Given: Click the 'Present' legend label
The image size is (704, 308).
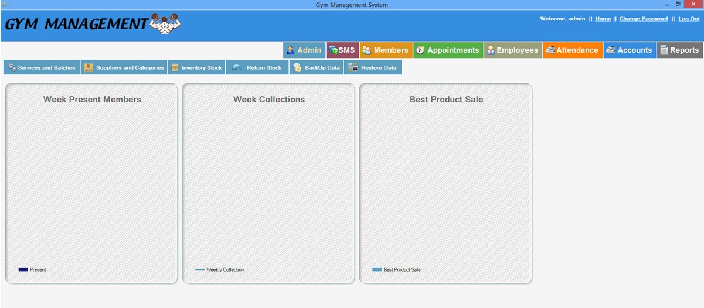Looking at the screenshot, I should [38, 269].
